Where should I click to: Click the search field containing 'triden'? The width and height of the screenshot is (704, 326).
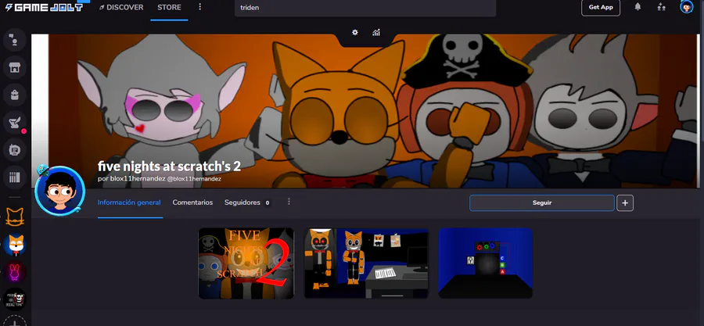point(365,8)
